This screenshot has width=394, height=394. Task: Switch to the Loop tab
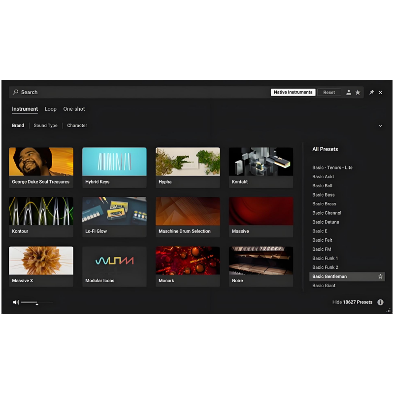51,109
